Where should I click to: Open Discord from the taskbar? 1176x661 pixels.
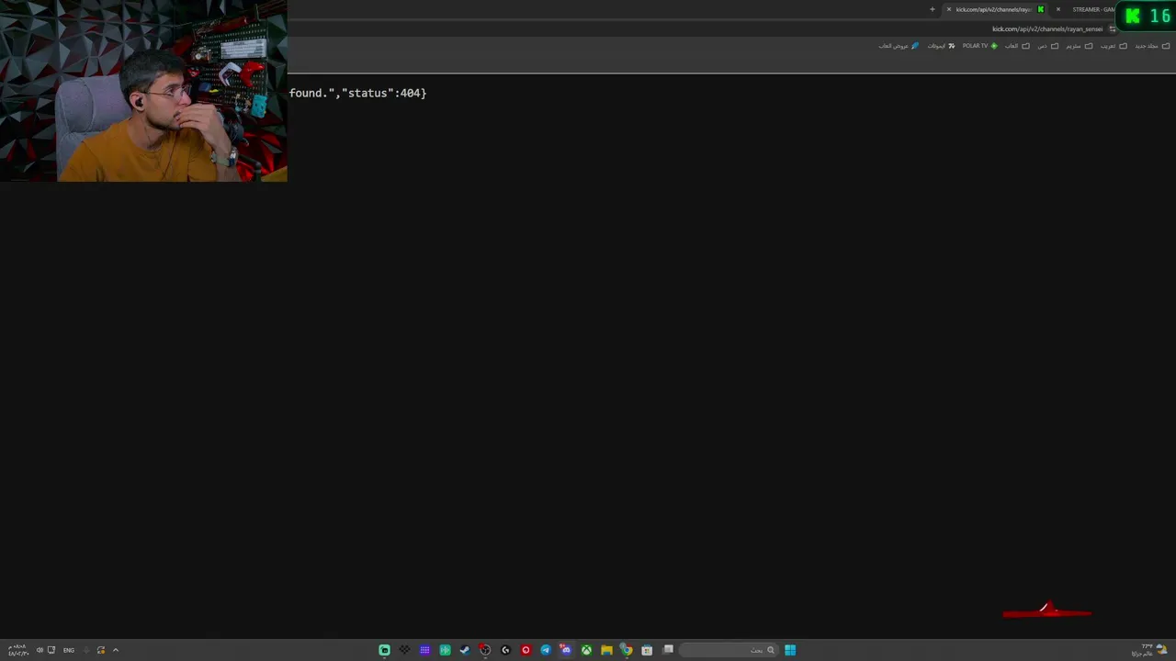click(566, 650)
